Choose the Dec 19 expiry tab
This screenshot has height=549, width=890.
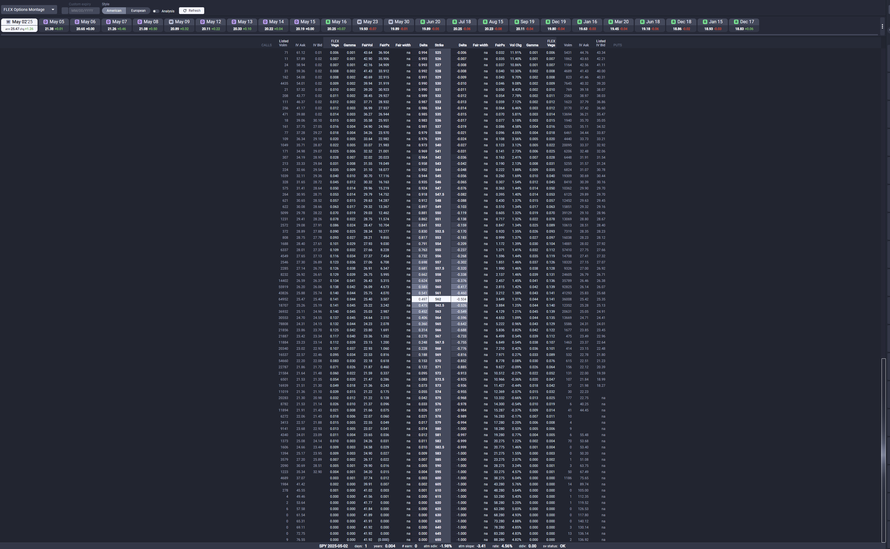(556, 25)
